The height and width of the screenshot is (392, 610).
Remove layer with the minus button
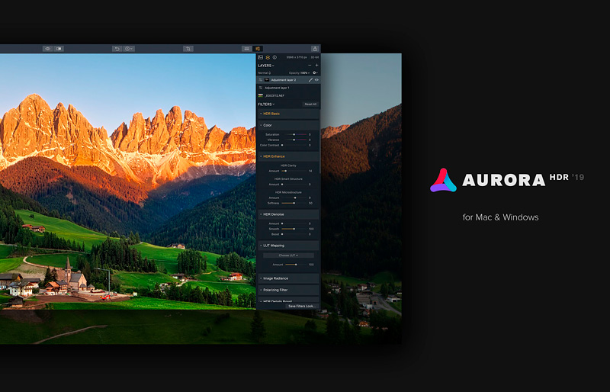(x=310, y=66)
